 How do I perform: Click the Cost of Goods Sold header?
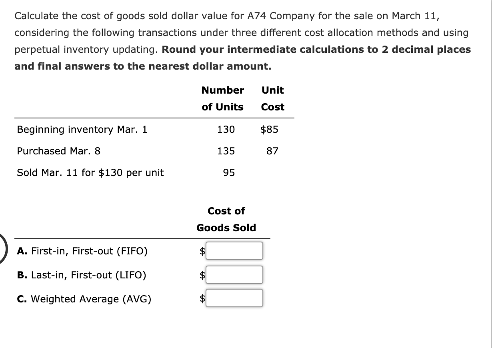226,219
